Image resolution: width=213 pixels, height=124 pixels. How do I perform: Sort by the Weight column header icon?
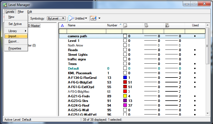(167, 26)
